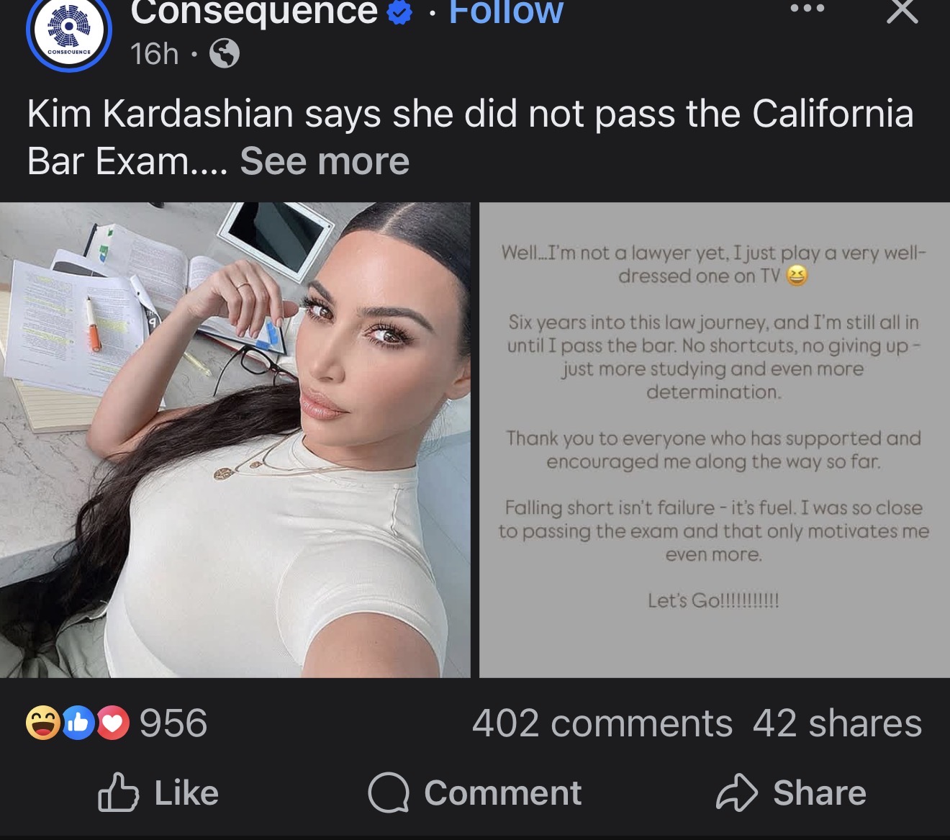
Task: Tap the blue like reaction icon
Action: (78, 723)
